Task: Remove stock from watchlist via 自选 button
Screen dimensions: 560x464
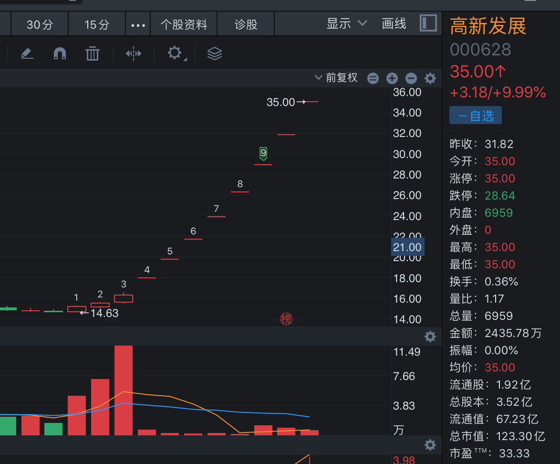Action: (x=475, y=116)
